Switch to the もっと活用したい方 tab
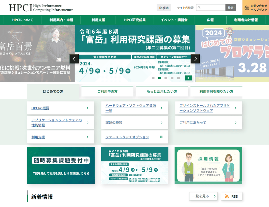This screenshot has height=207, width=269. [x=162, y=91]
